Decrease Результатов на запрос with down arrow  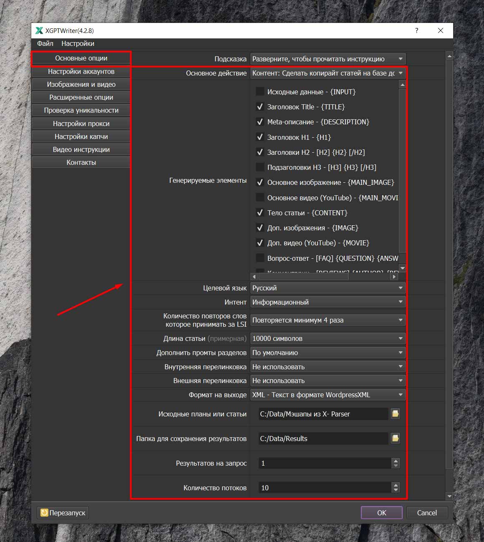[396, 466]
